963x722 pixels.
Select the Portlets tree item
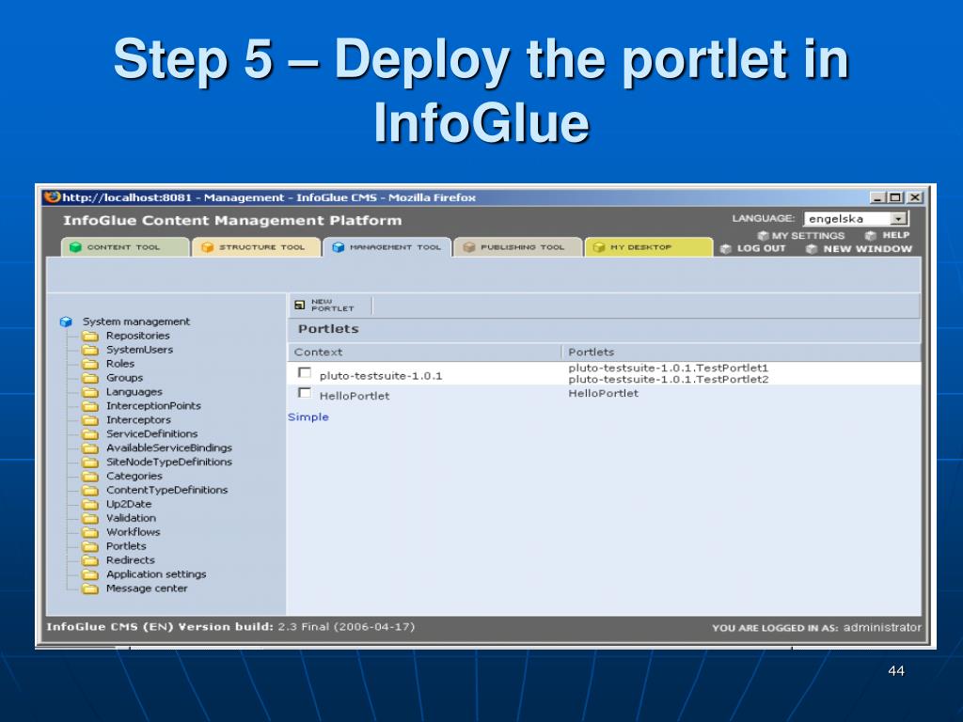tap(126, 546)
